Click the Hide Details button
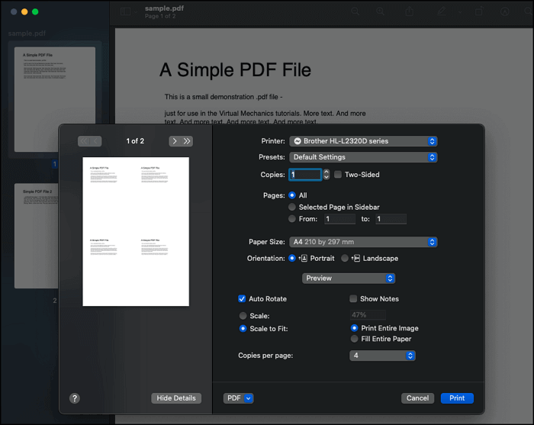Screen dimensions: 534x425 click(x=176, y=398)
